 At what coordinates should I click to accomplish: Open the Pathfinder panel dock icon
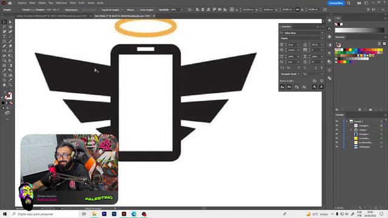pyautogui.click(x=329, y=78)
